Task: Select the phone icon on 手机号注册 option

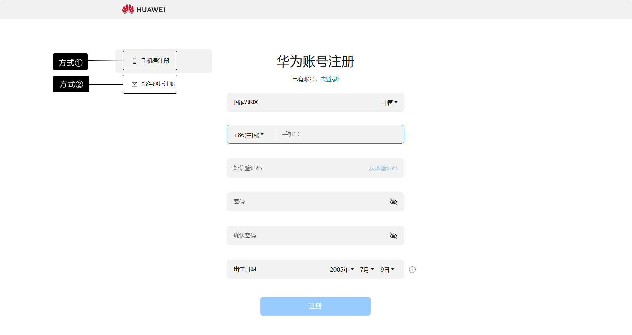Action: pyautogui.click(x=134, y=60)
